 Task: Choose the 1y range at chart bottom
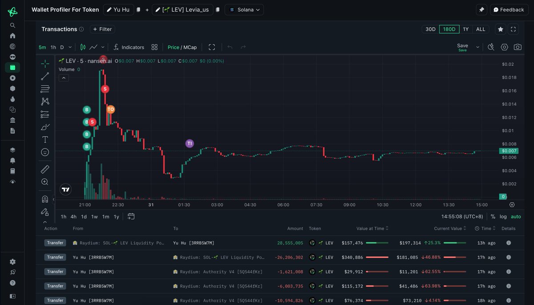coord(116,217)
